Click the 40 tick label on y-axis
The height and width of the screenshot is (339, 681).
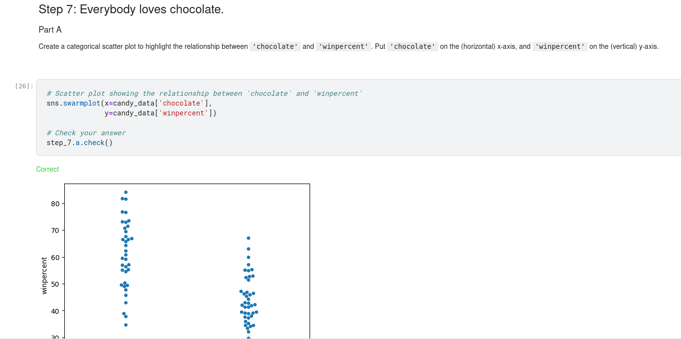[55, 311]
